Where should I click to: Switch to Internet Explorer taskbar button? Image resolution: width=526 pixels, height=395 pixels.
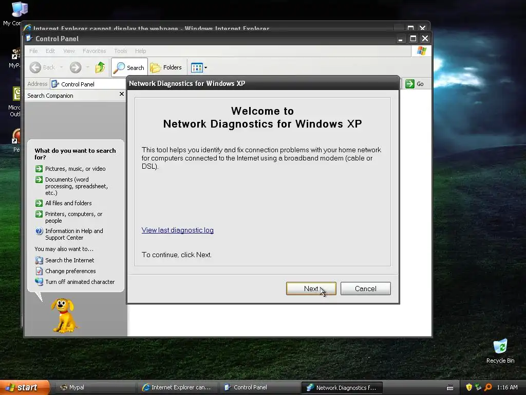pyautogui.click(x=177, y=387)
